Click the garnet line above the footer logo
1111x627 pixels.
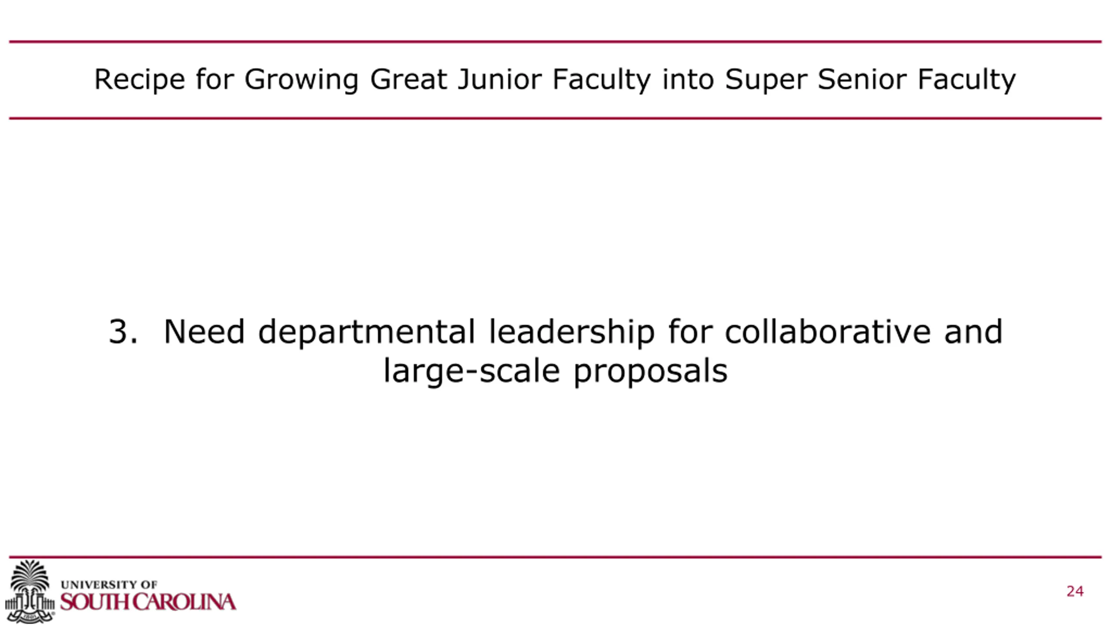pyautogui.click(x=555, y=557)
